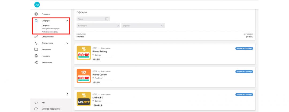Click the Выплаты card icon
289x112 pixels.
point(36,49)
